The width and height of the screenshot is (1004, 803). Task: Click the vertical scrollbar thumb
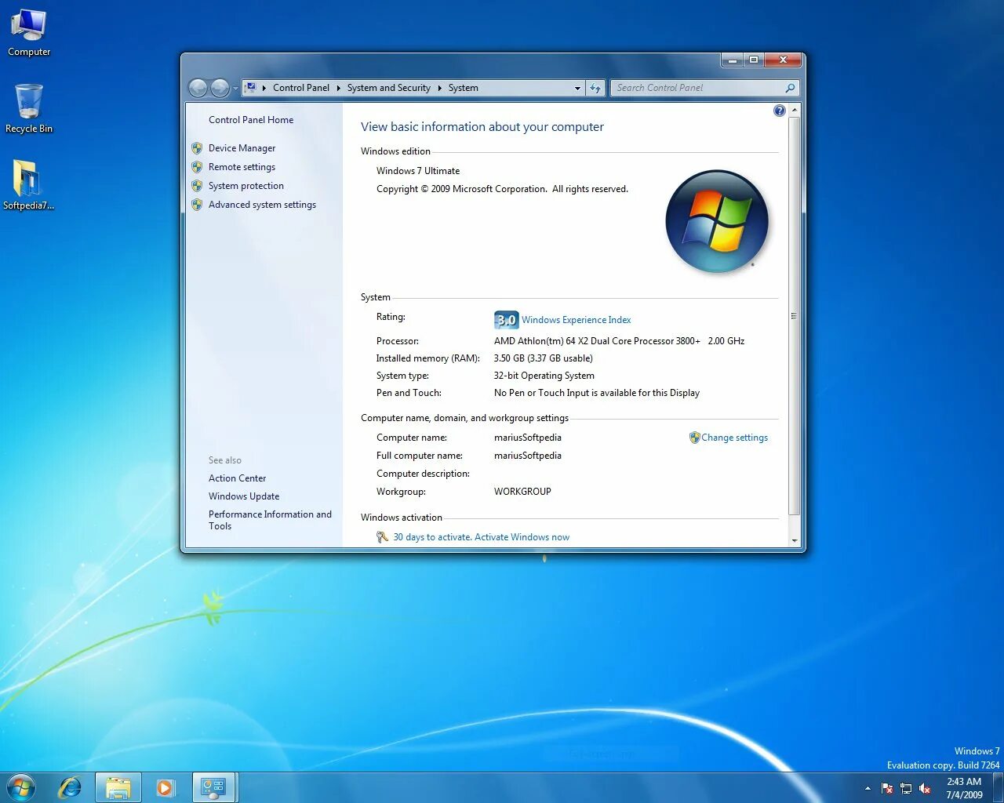coord(794,316)
